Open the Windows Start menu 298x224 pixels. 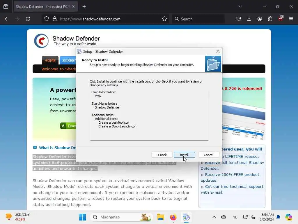click(x=82, y=217)
